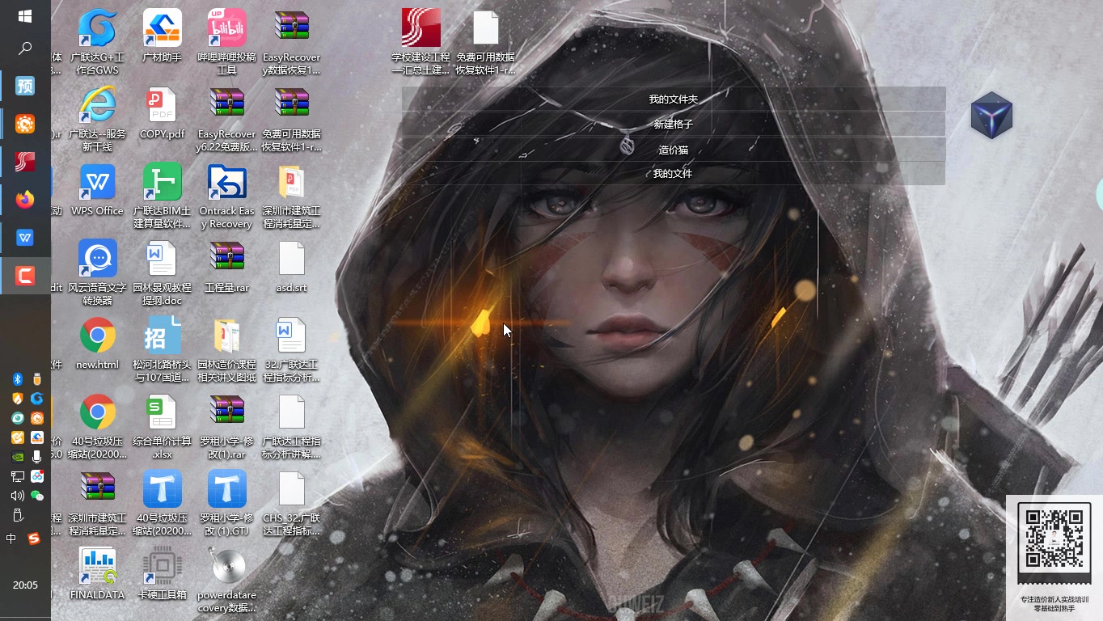
Task: Open 我的文件夹 desktop bar
Action: coord(674,99)
